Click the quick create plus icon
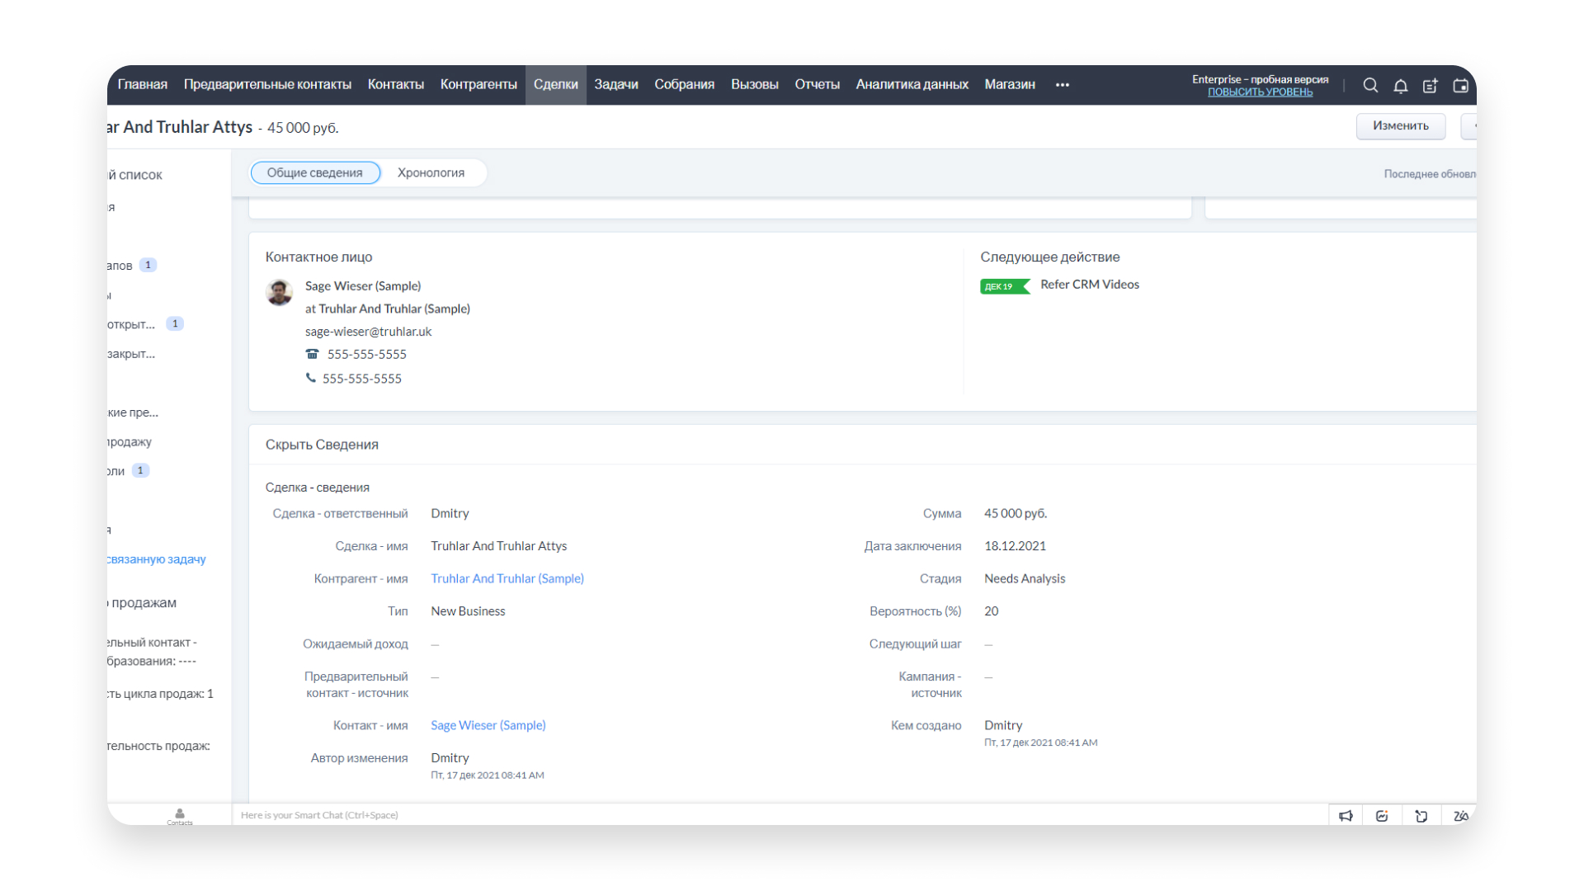This screenshot has height=891, width=1584. tap(1430, 86)
